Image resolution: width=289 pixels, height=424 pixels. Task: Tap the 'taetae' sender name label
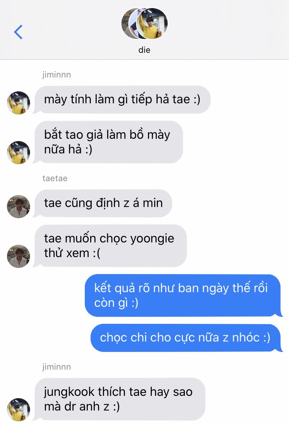[x=55, y=178]
